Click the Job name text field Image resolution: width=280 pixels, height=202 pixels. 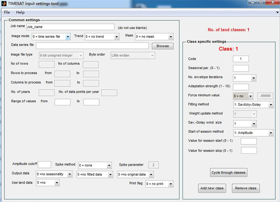click(x=70, y=27)
